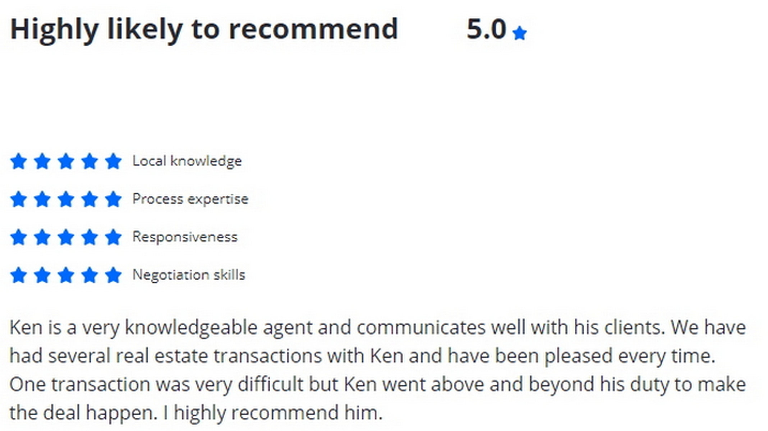Click the fifth star for Local knowledge
The height and width of the screenshot is (431, 768).
pyautogui.click(x=114, y=161)
